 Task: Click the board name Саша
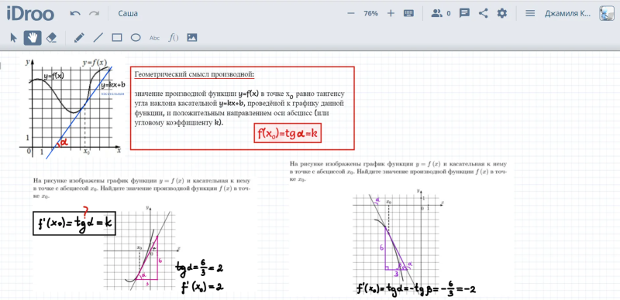[128, 13]
